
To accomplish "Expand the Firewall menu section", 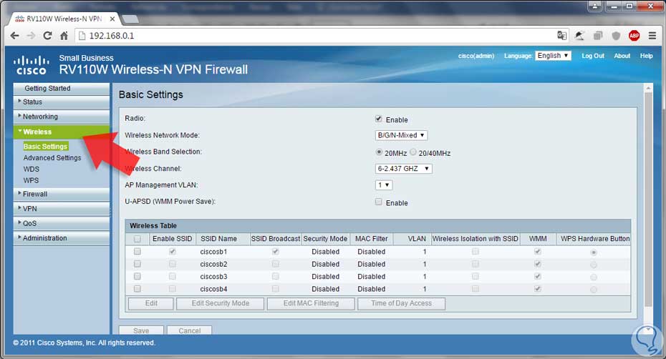I will click(x=62, y=194).
